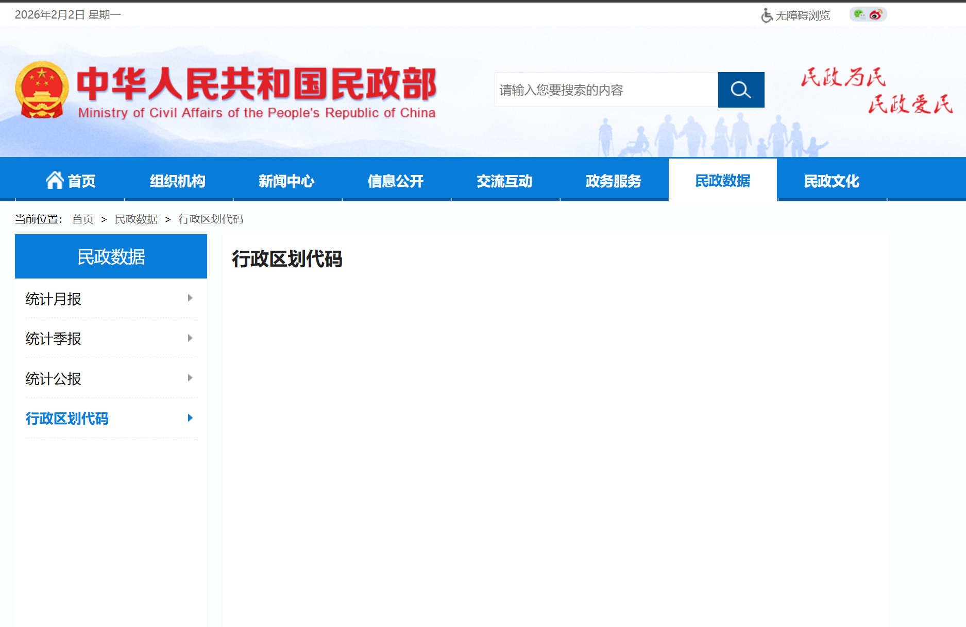
Task: Click the home icon in navigation bar
Action: pos(55,180)
